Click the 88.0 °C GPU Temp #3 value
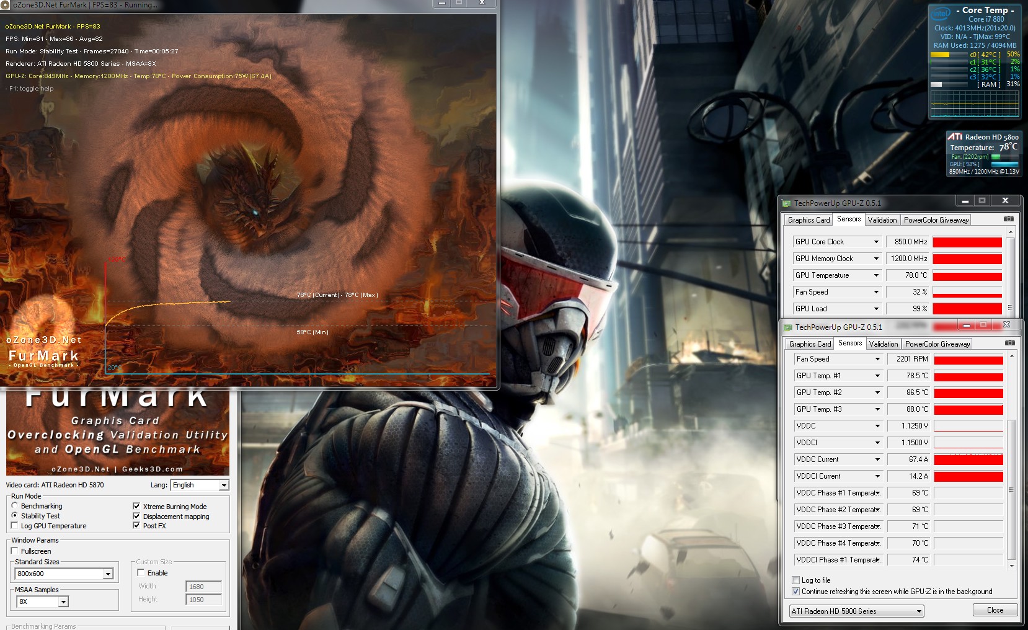 (909, 409)
